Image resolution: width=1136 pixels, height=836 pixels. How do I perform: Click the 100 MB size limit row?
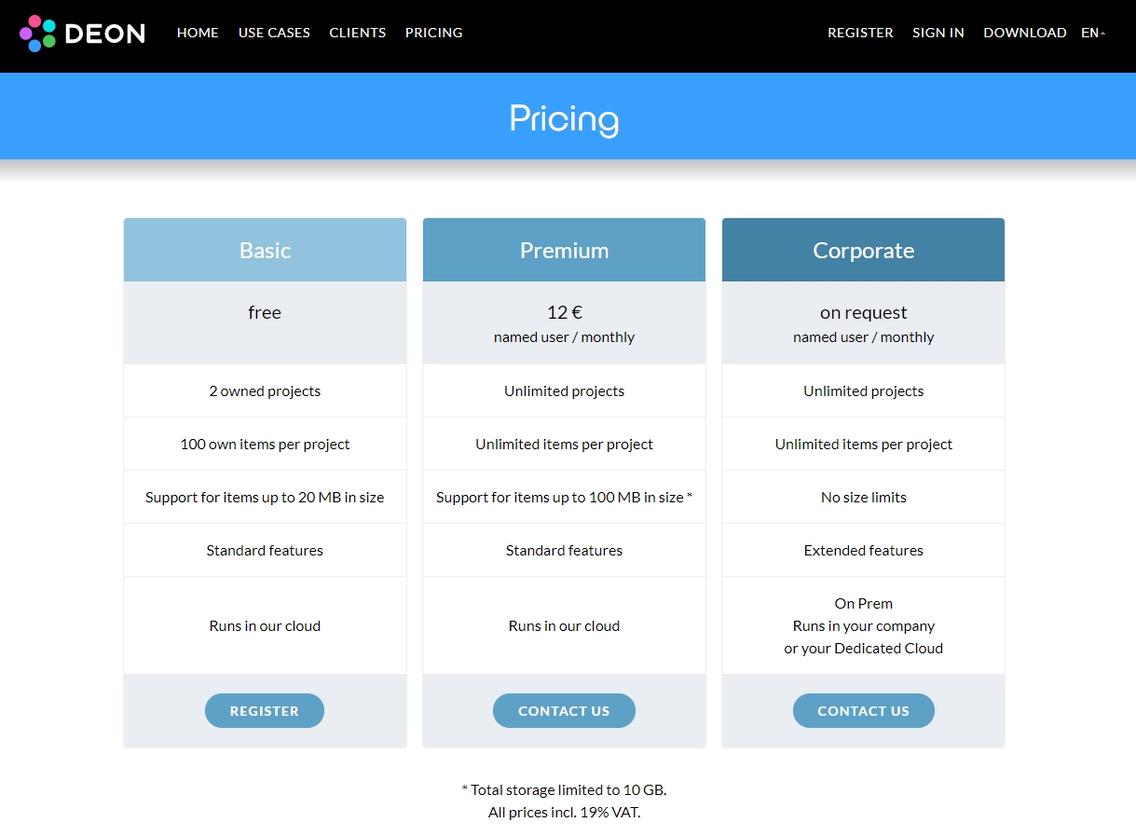[x=564, y=497]
